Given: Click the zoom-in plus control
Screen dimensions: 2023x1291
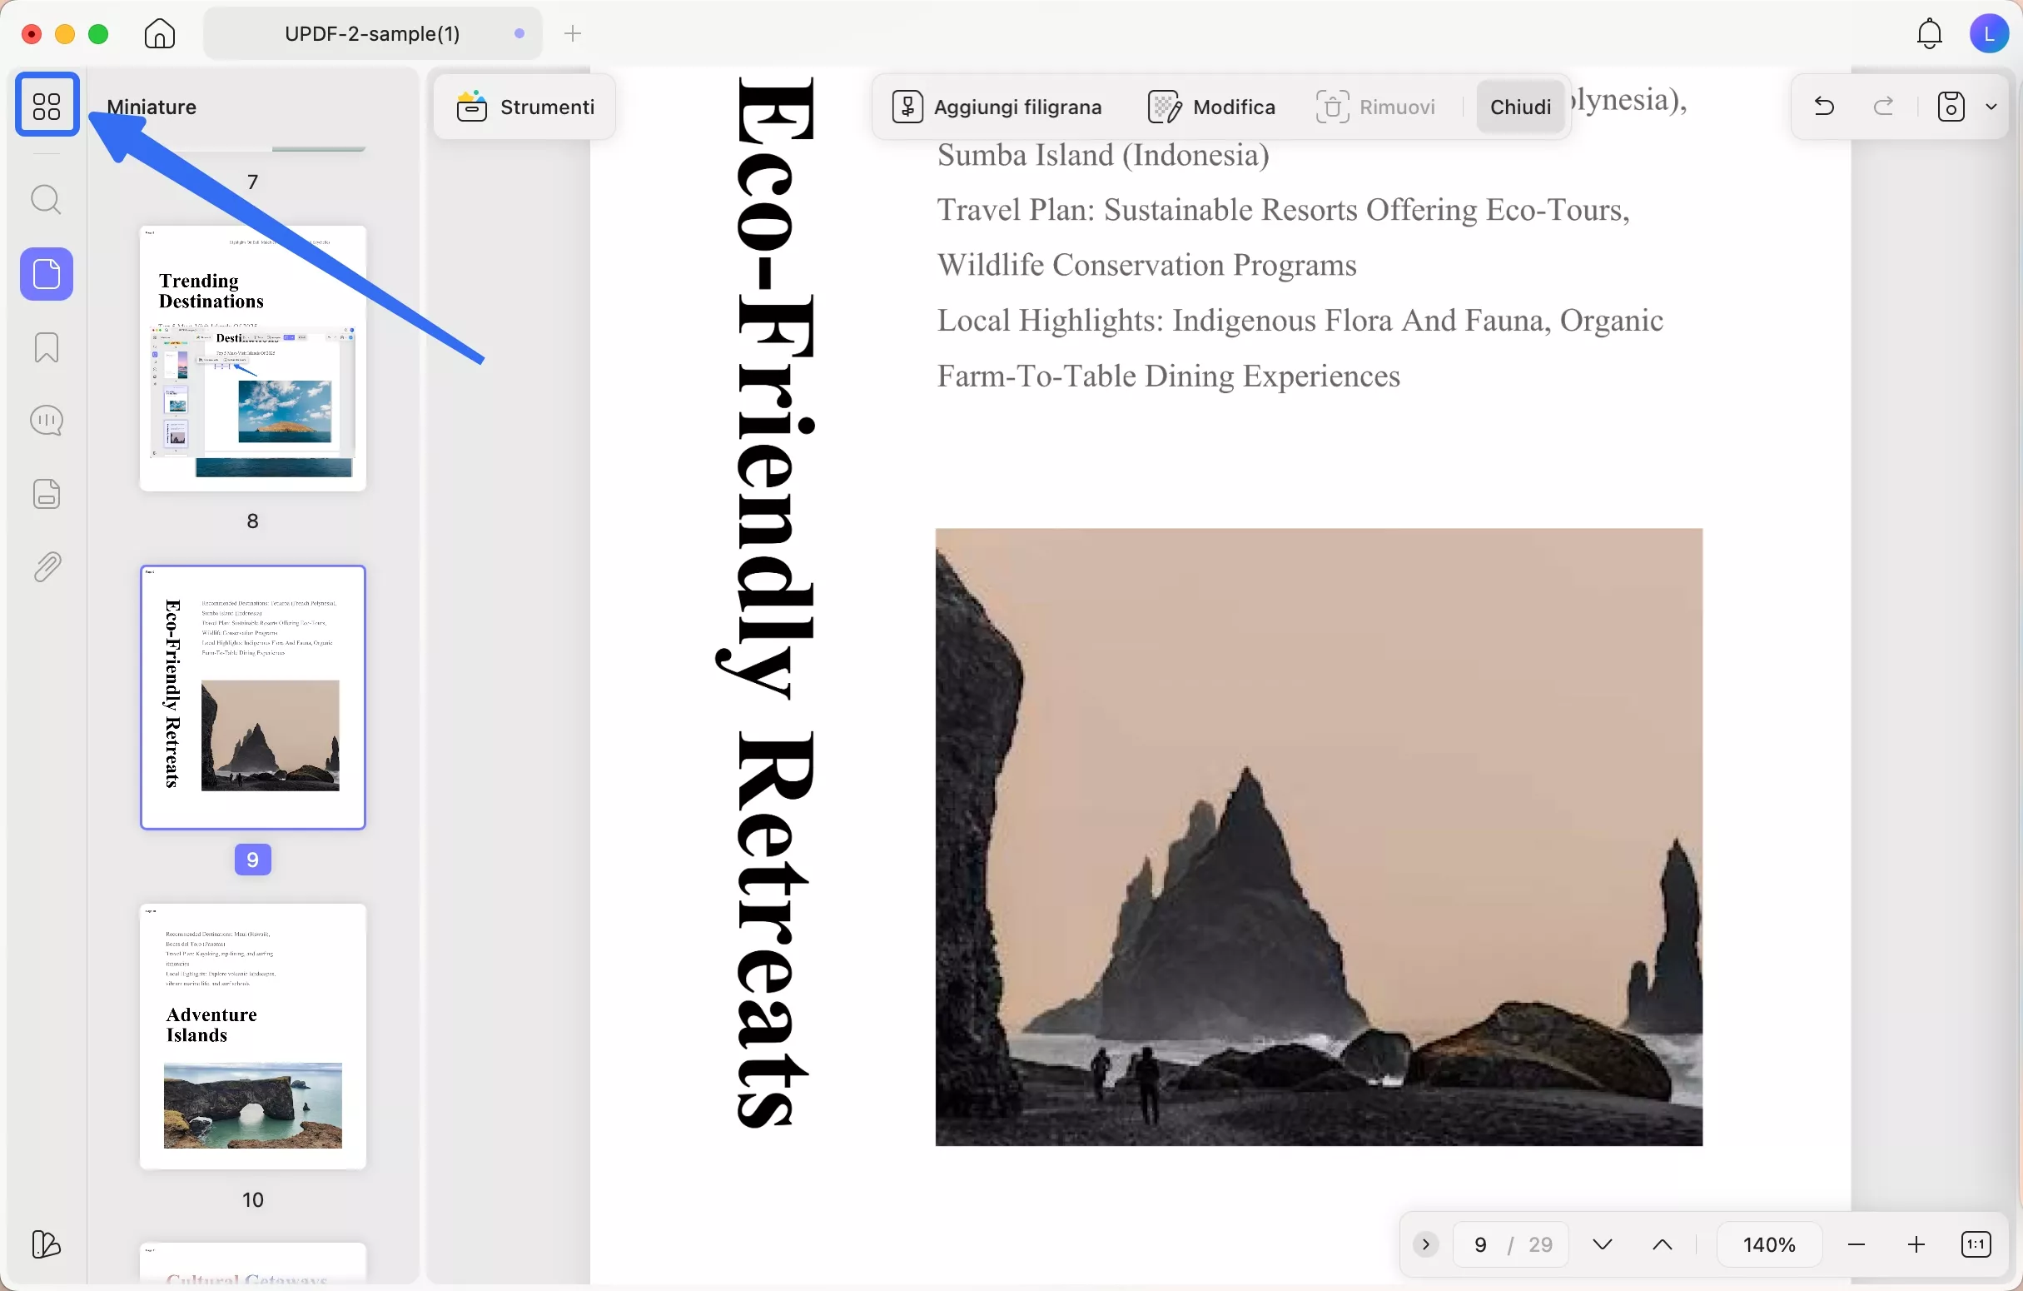Looking at the screenshot, I should (1916, 1244).
